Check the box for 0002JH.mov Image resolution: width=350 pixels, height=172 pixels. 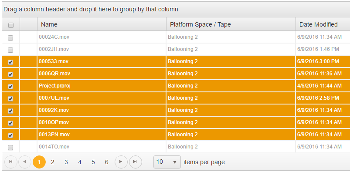10,50
